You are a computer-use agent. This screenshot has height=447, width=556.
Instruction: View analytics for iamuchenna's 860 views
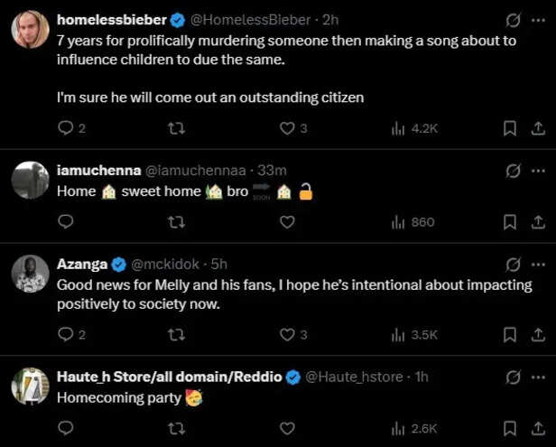coord(412,222)
